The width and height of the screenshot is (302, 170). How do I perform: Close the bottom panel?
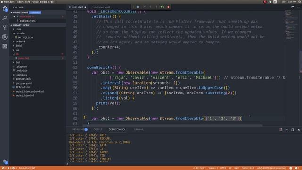coord(299,130)
